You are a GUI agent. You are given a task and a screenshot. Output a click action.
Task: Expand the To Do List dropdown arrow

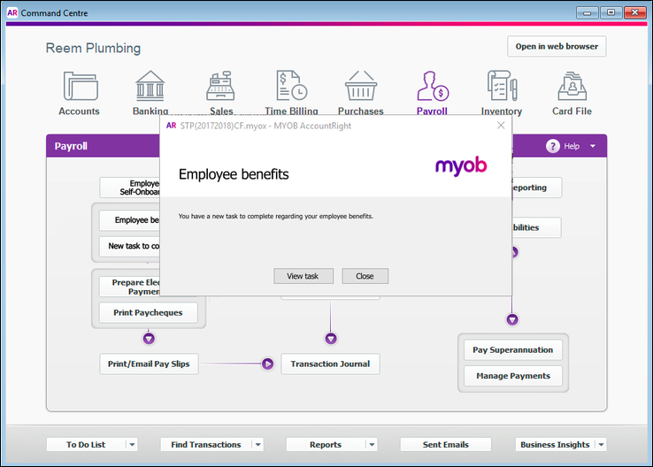pos(132,445)
